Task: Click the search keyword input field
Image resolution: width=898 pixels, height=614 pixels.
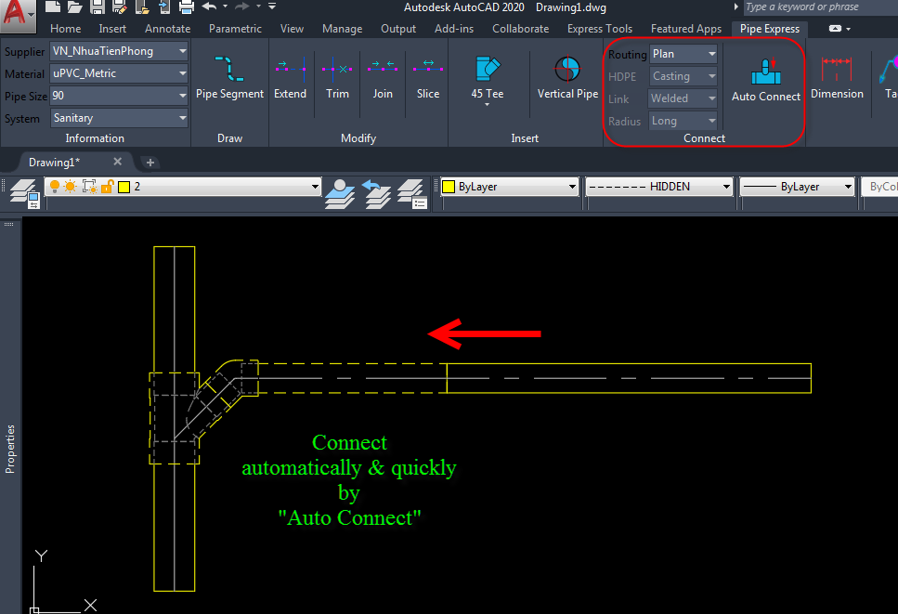Action: click(x=821, y=7)
